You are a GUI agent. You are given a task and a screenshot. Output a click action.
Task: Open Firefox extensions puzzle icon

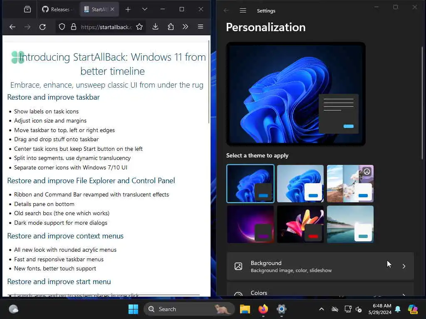point(171,27)
